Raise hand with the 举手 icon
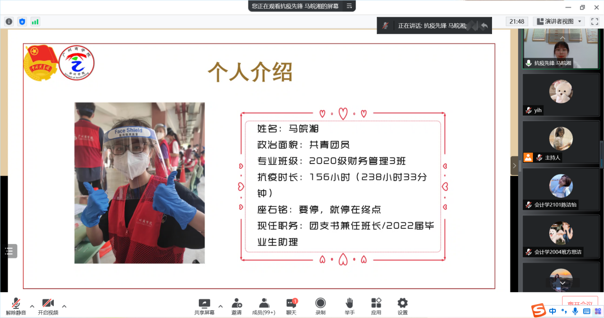The image size is (604, 318). [x=348, y=305]
